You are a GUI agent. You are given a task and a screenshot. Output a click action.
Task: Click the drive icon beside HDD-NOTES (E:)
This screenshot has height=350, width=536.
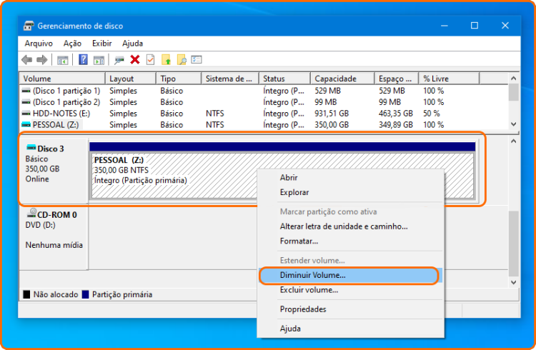(x=26, y=113)
